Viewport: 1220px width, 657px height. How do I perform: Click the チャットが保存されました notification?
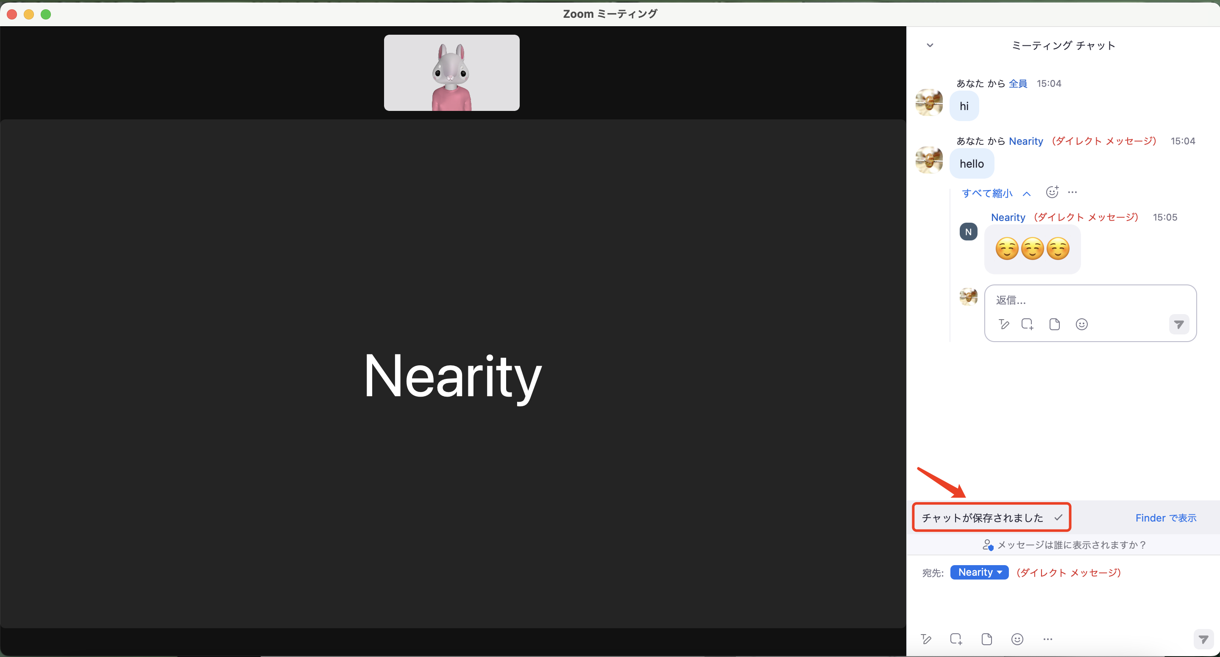coord(991,517)
